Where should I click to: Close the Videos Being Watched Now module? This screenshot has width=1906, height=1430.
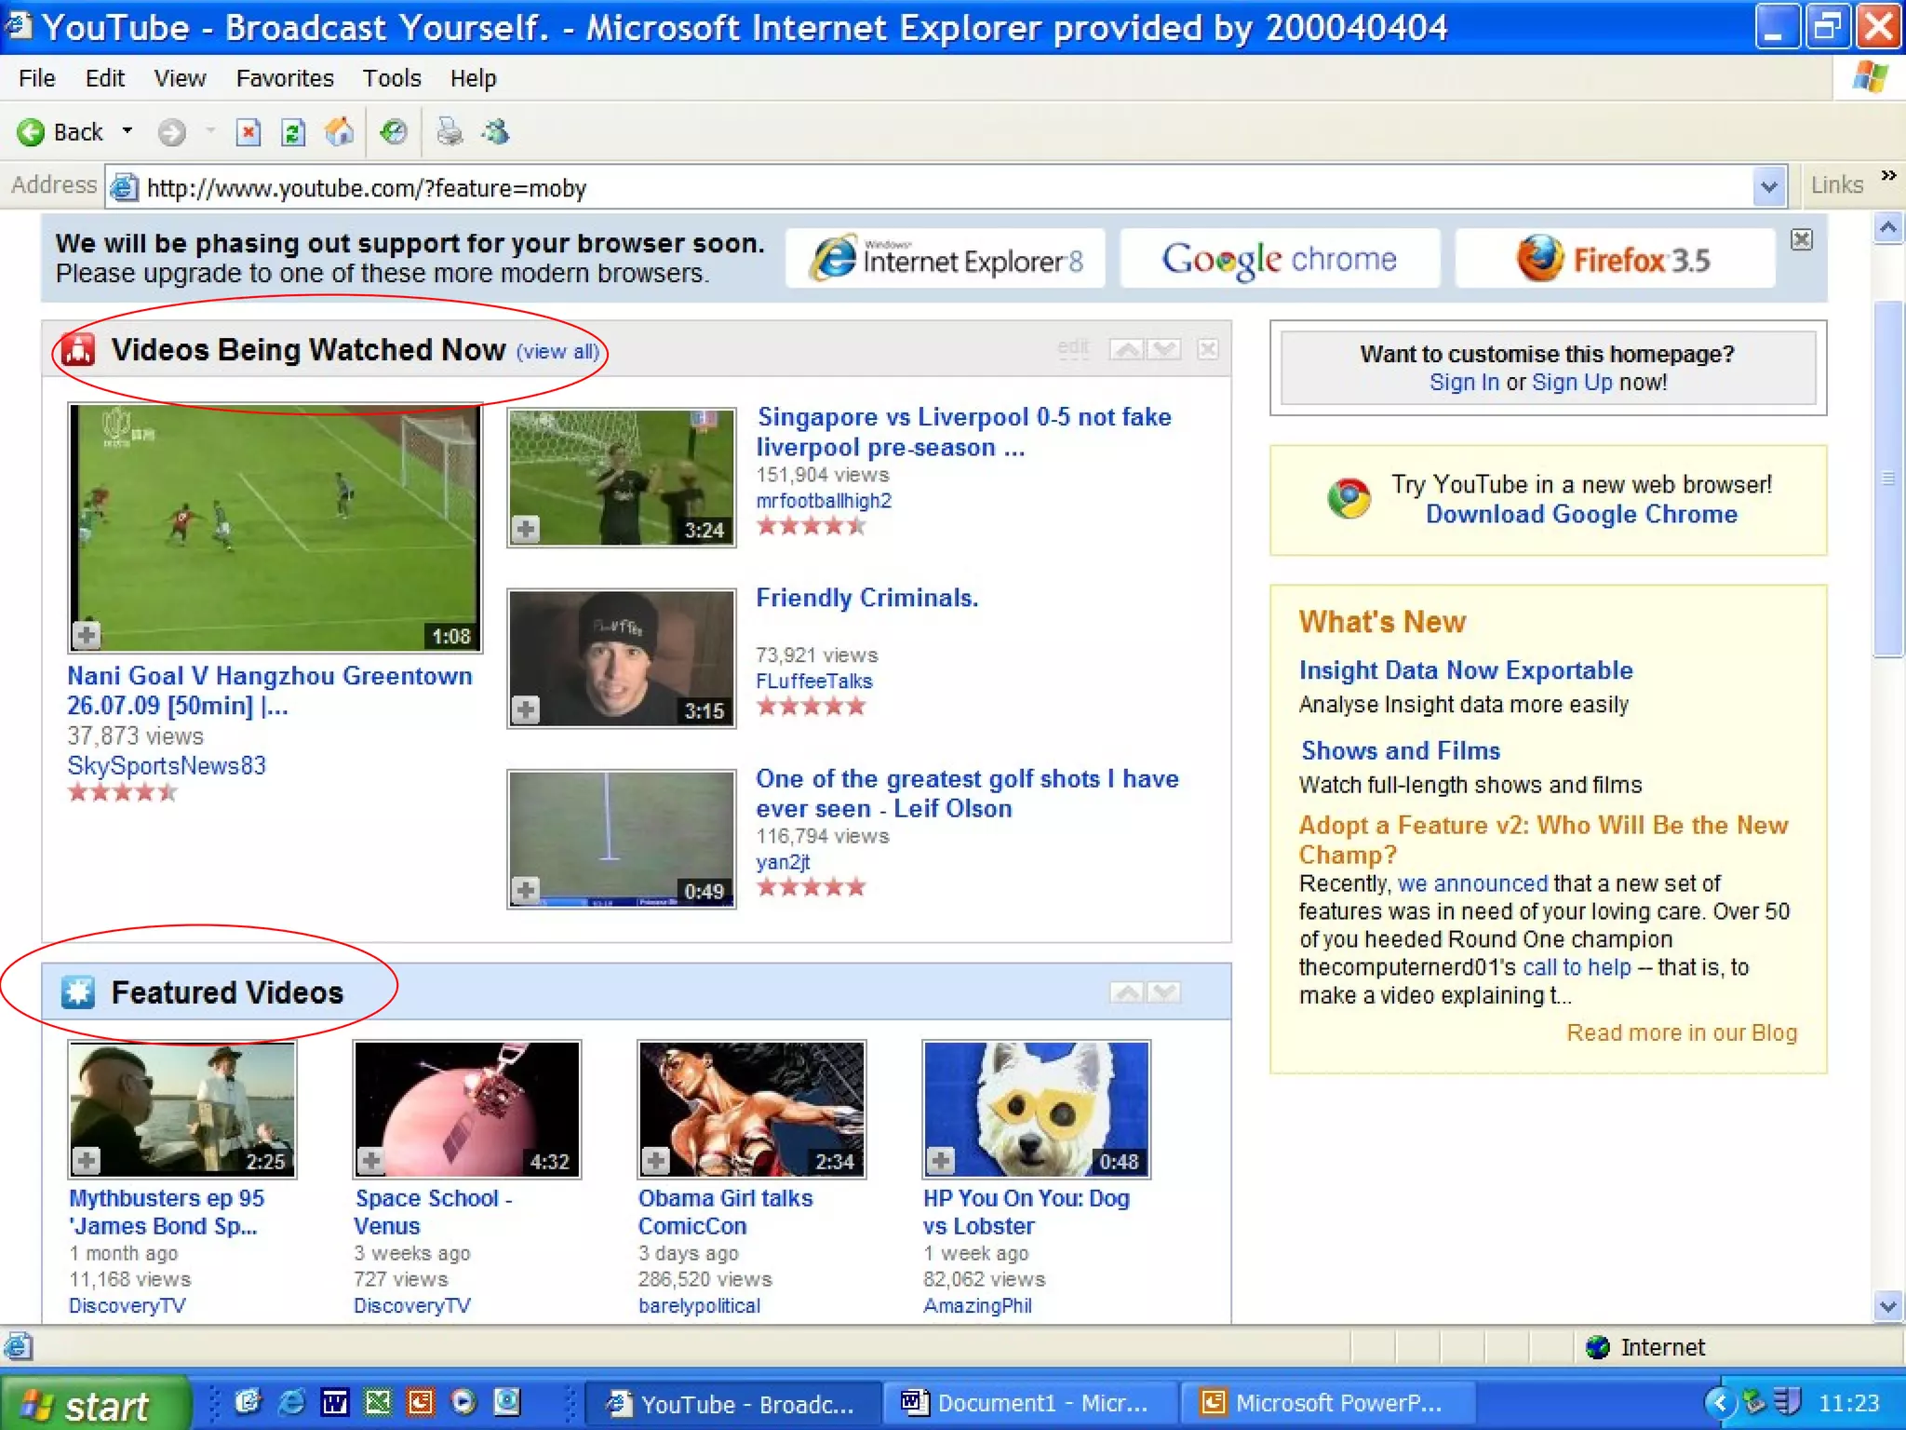1207,349
